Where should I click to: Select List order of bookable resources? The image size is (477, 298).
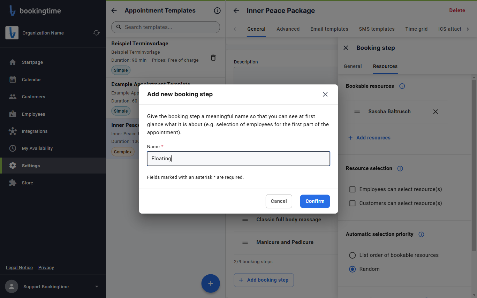click(x=353, y=255)
